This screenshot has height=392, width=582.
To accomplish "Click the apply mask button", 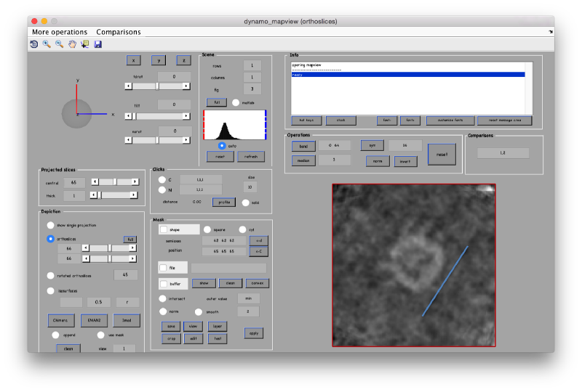I will pos(254,333).
